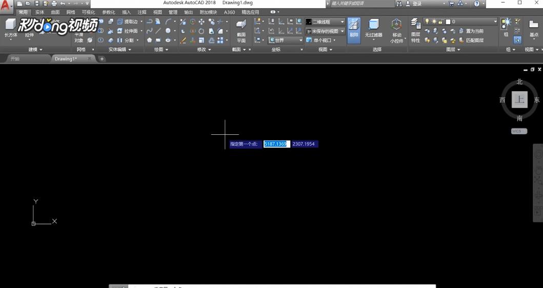The height and width of the screenshot is (288, 543).
Task: Expand the 图层 panel
Action: point(453,50)
